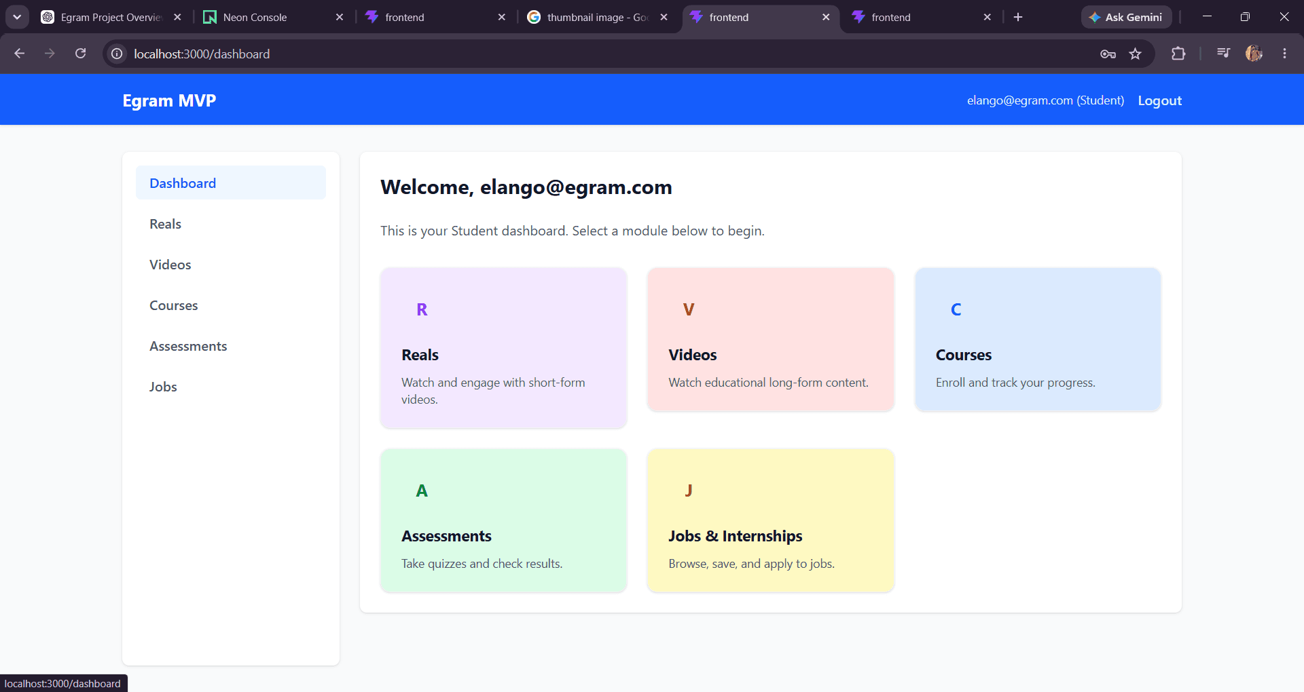Viewport: 1304px width, 692px height.
Task: Click the V icon on the Videos card
Action: (x=689, y=309)
